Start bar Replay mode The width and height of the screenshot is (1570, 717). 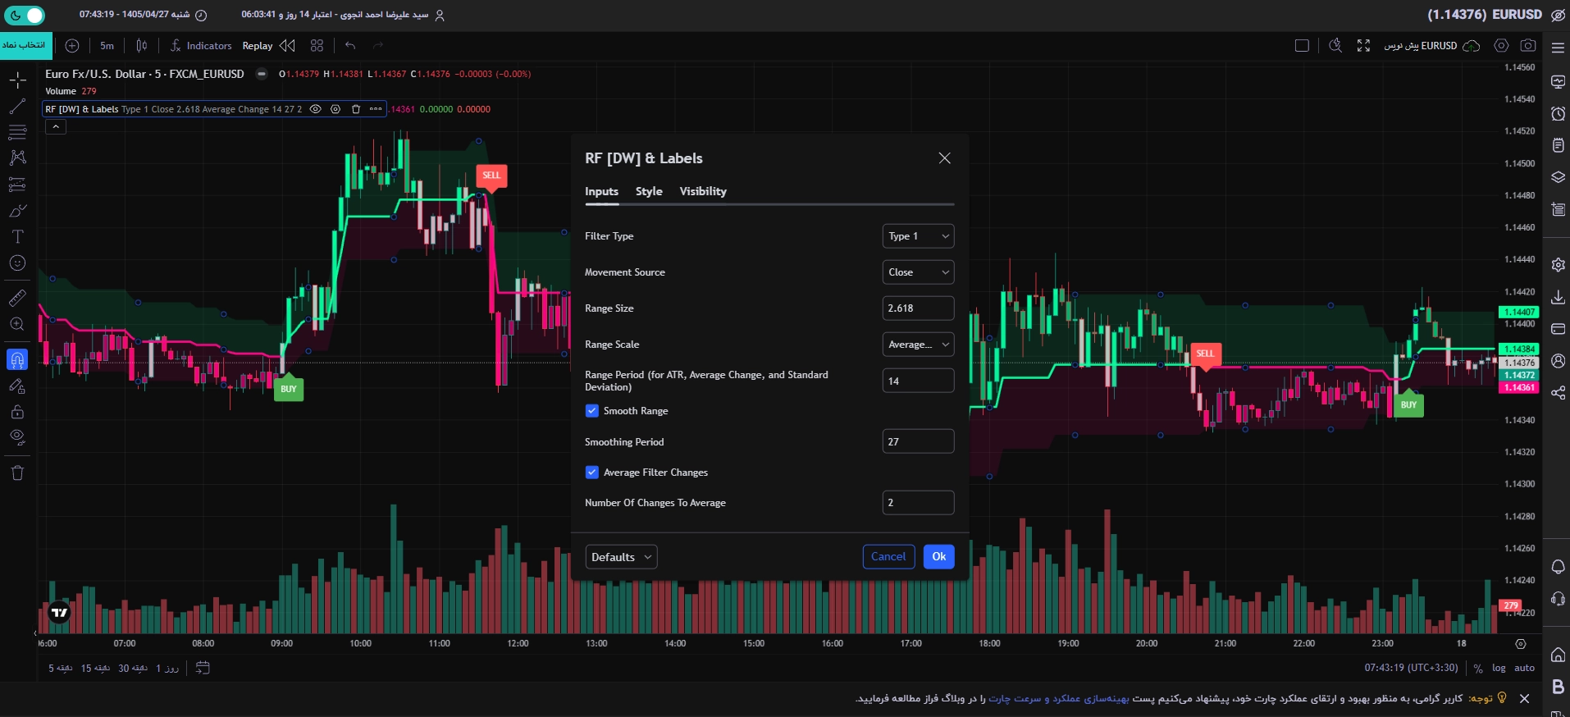(268, 46)
